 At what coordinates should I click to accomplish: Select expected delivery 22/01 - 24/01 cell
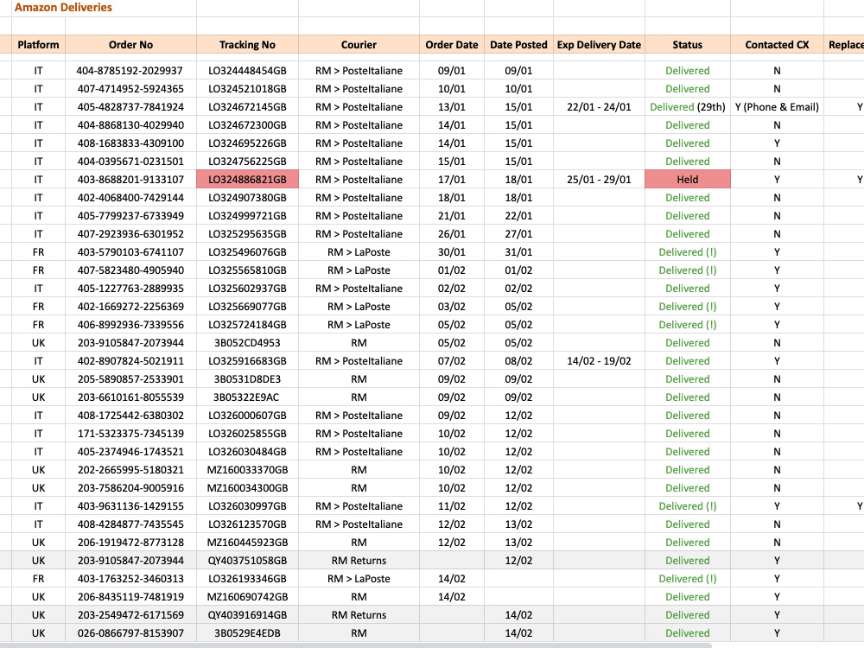[x=599, y=107]
